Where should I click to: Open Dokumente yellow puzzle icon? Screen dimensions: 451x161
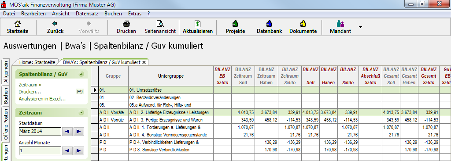(303, 24)
